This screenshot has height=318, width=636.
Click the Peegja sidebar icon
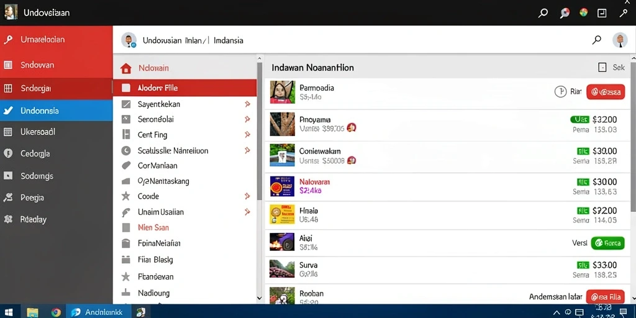click(x=7, y=198)
